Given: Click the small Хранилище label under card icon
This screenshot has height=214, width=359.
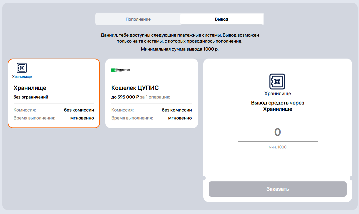Looking at the screenshot, I should pos(22,77).
